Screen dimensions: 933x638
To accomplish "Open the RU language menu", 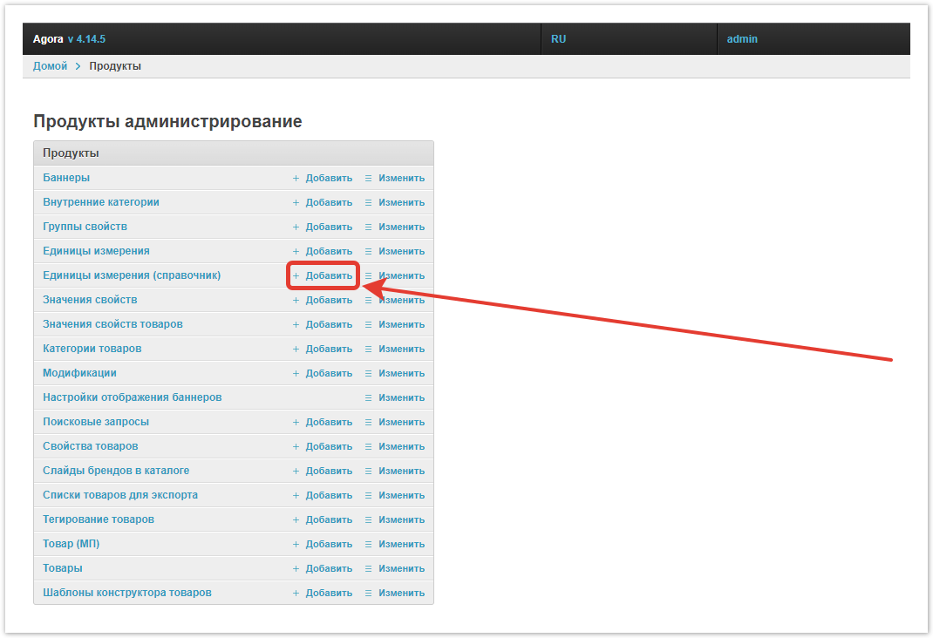I will [558, 39].
